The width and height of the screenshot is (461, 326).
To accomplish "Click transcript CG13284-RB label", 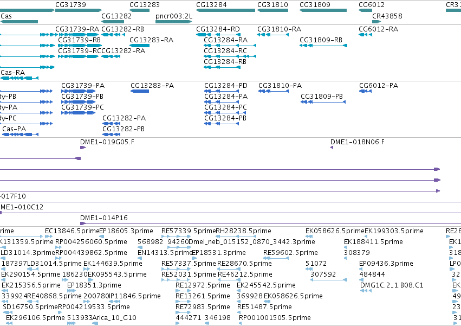I will pos(225,62).
